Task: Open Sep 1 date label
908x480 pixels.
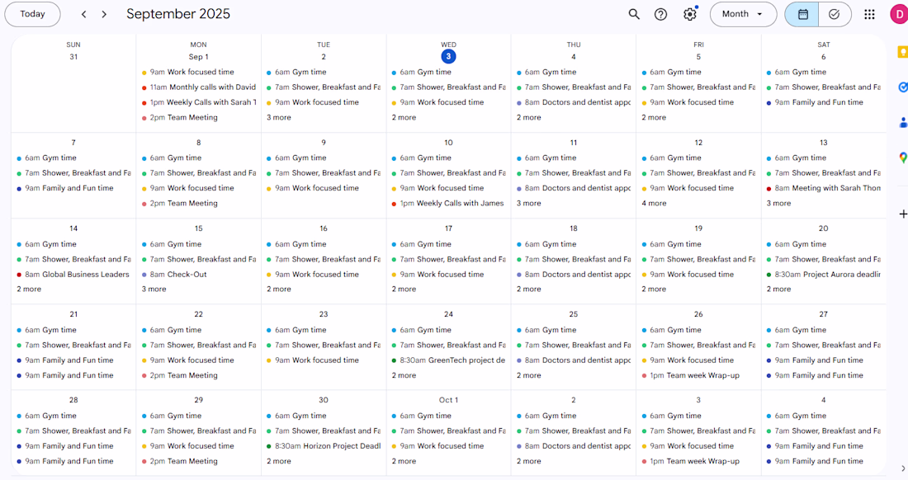Action: 198,57
